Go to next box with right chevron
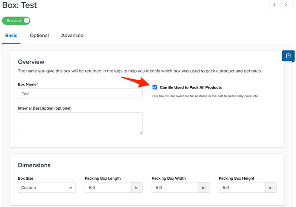The width and height of the screenshot is (296, 207). [286, 5]
